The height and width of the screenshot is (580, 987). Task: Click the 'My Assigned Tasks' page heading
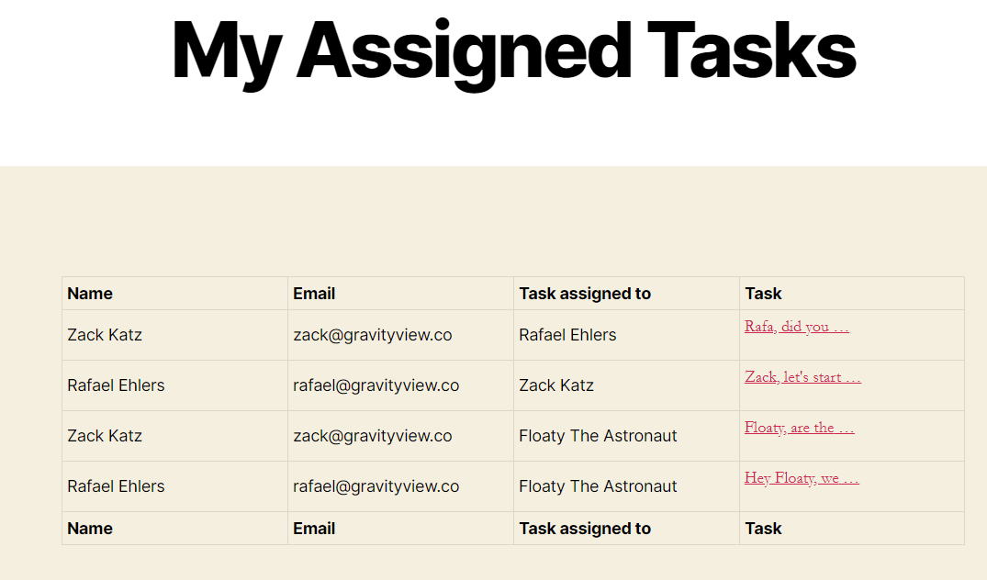(513, 51)
